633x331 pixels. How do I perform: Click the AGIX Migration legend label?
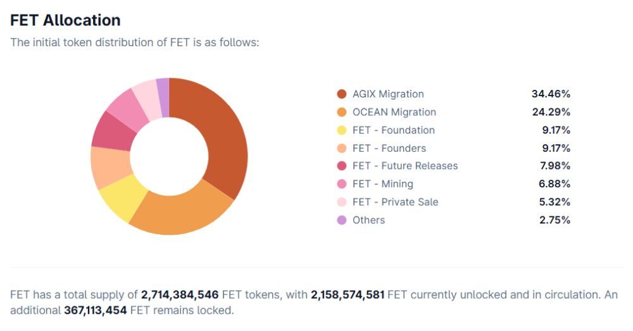(388, 94)
